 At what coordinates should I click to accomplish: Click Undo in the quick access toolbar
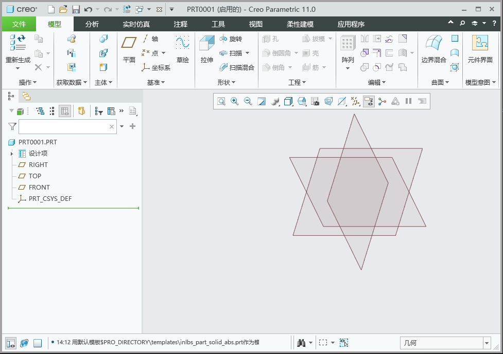tap(86, 9)
